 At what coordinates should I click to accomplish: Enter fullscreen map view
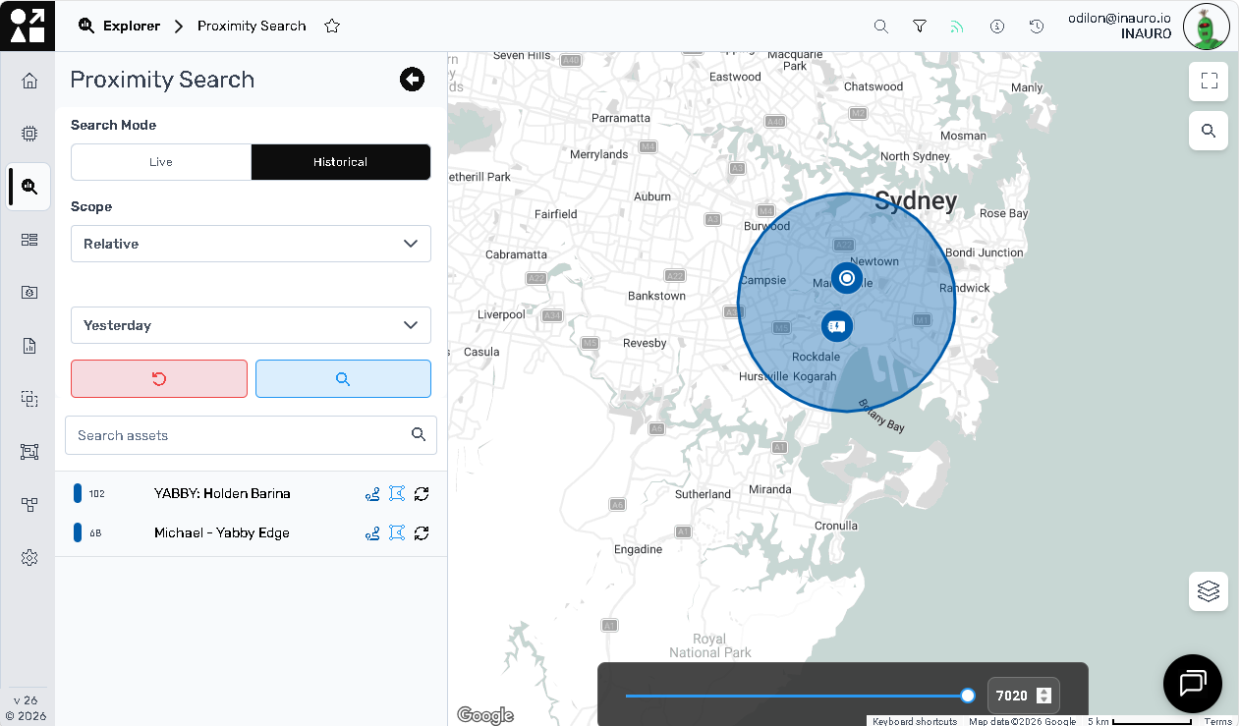coord(1208,82)
